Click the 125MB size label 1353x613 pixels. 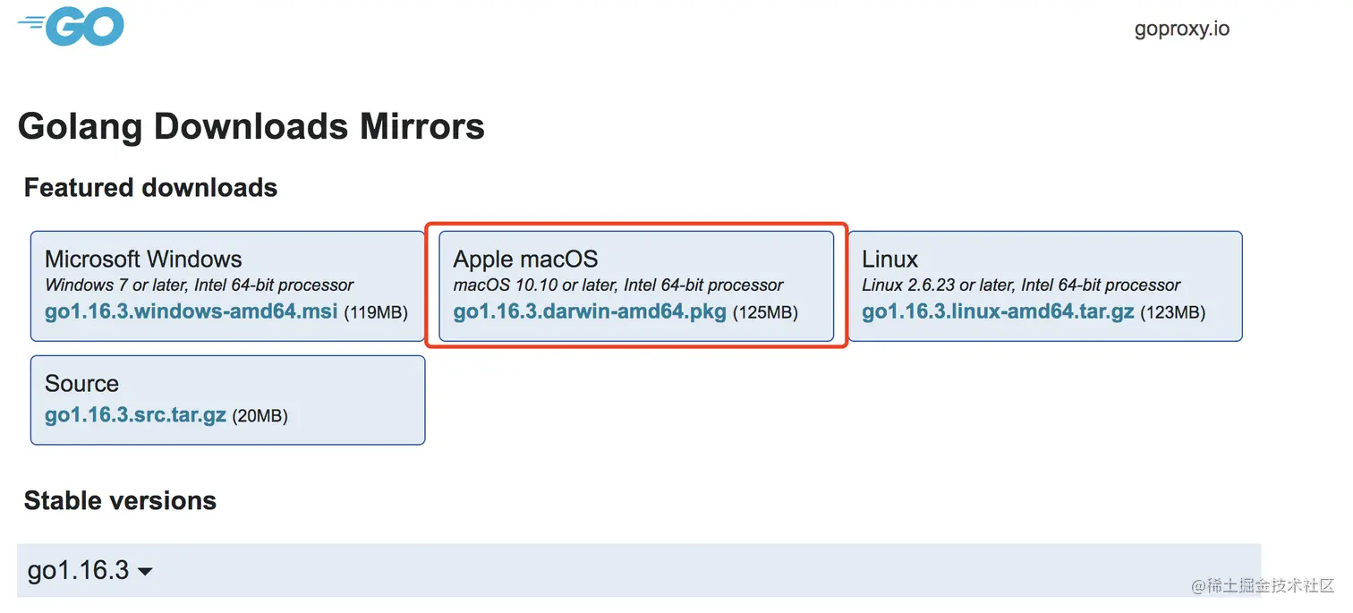point(765,313)
